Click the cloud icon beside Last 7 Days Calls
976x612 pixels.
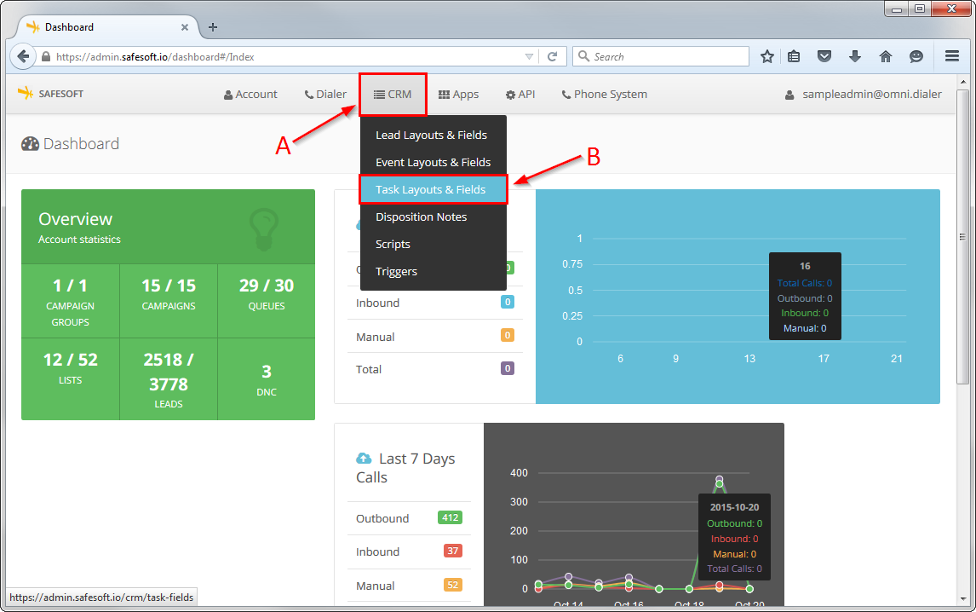pyautogui.click(x=364, y=459)
